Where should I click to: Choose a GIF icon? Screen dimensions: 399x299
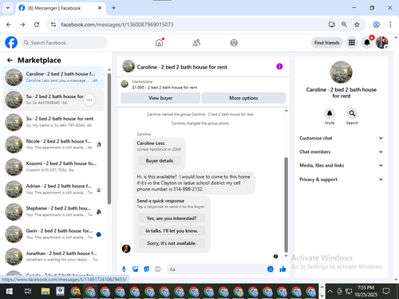coord(158,269)
